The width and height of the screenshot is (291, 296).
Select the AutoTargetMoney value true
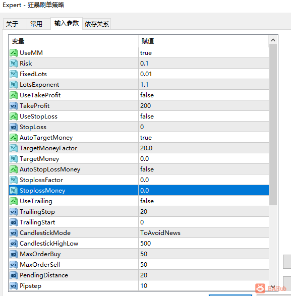(146, 138)
